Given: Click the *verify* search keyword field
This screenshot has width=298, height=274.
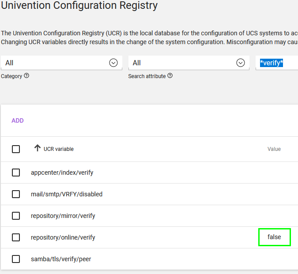Looking at the screenshot, I should click(x=277, y=63).
